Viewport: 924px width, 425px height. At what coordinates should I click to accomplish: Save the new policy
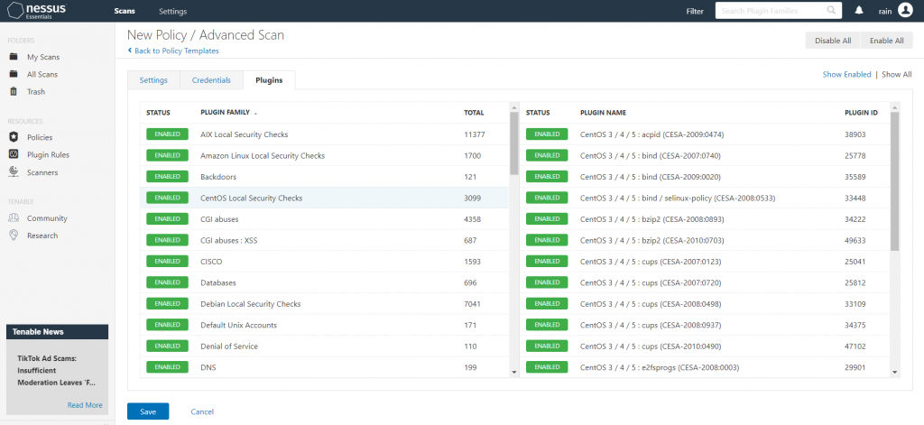point(148,411)
